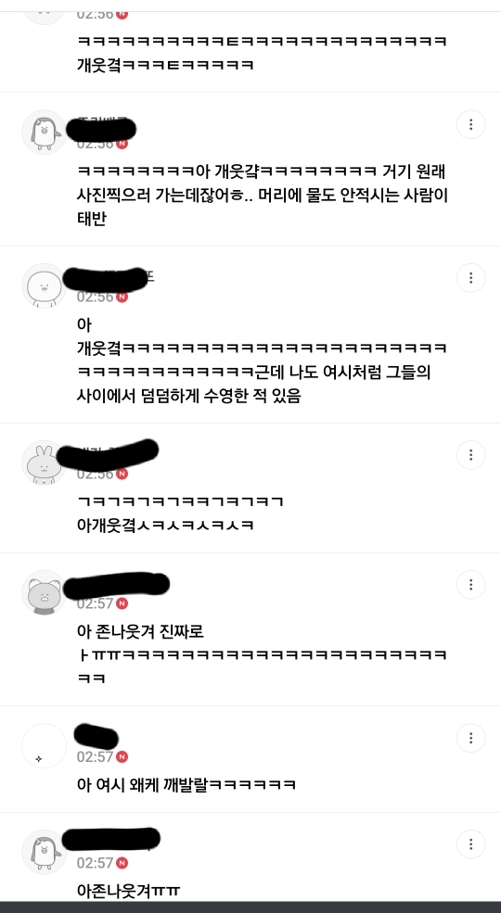Tap the top comment '개웃결ㅋㅋㅋㅌㅋㅋㅋㅋㅋ'

(x=262, y=53)
